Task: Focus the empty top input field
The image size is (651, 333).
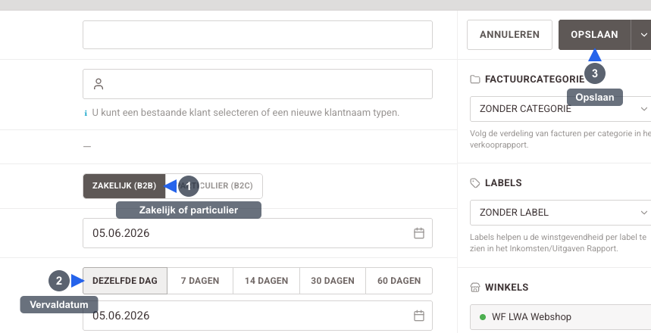Action: click(x=258, y=35)
